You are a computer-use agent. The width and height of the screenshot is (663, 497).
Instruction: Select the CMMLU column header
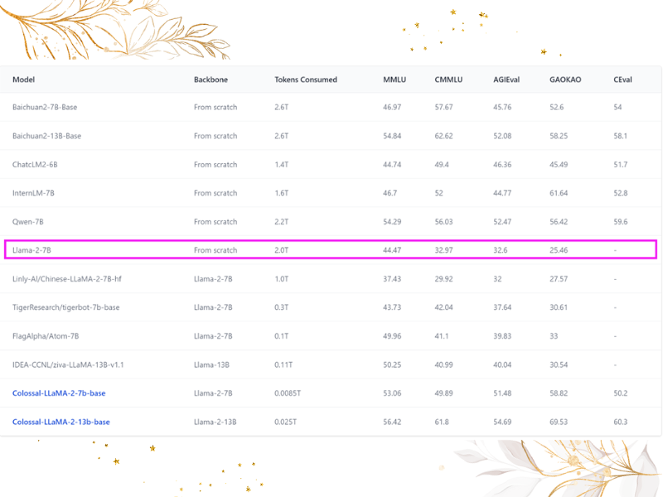point(448,80)
